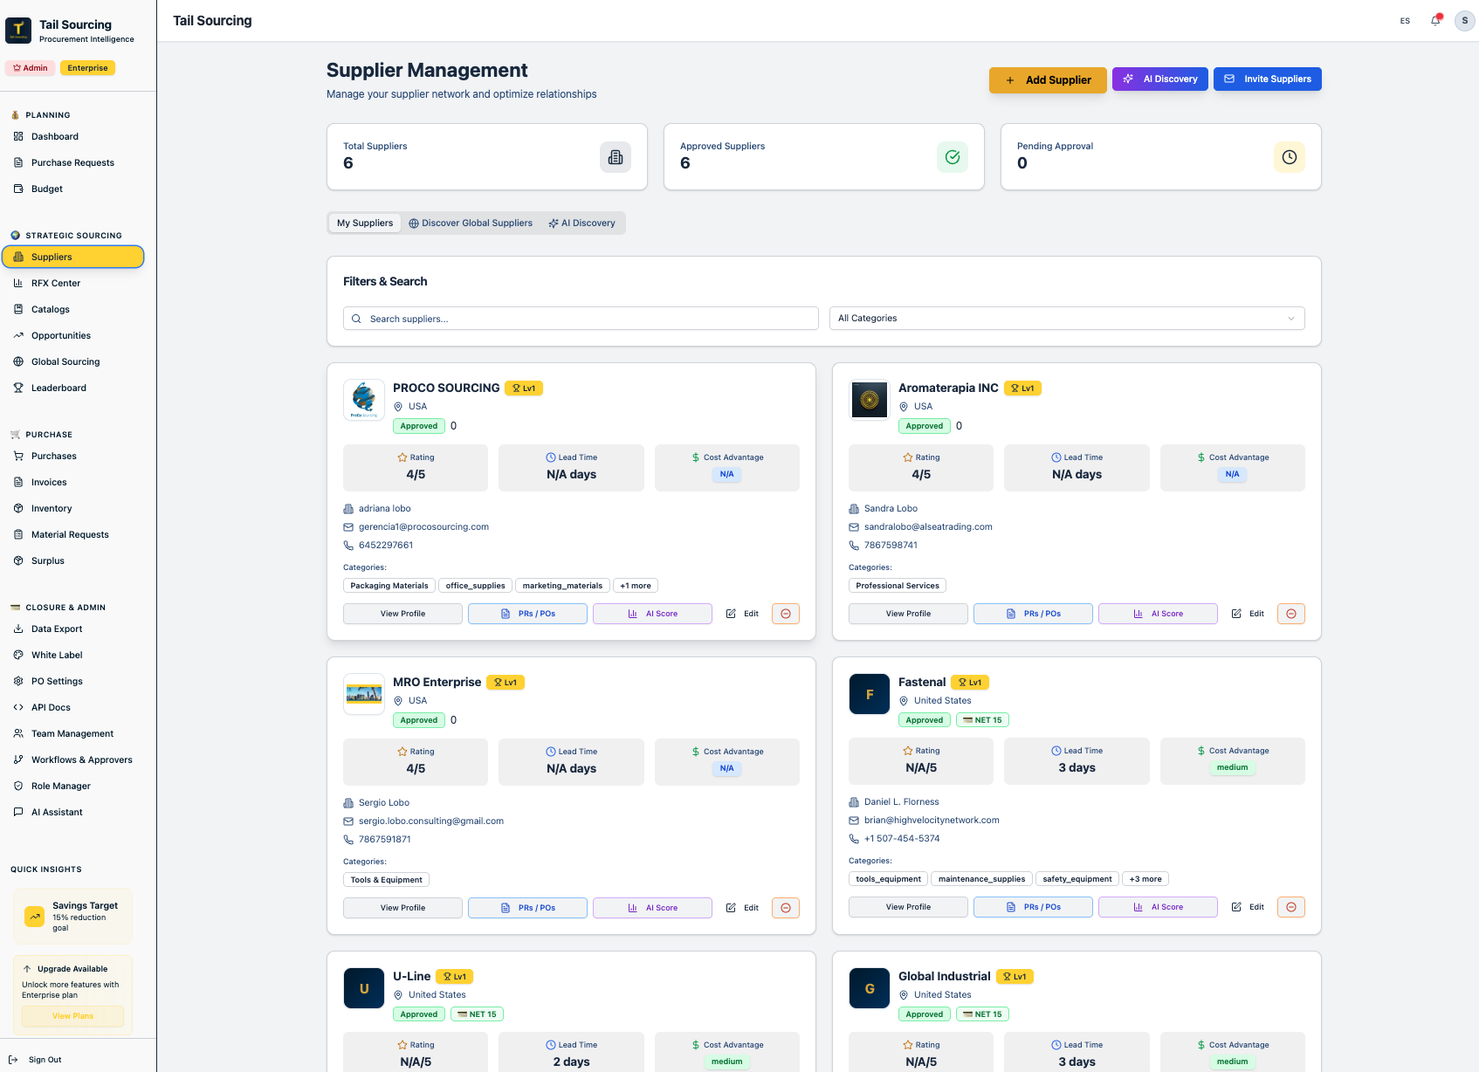Click the Admin role badge
Image resolution: width=1479 pixels, height=1072 pixels.
tap(31, 68)
